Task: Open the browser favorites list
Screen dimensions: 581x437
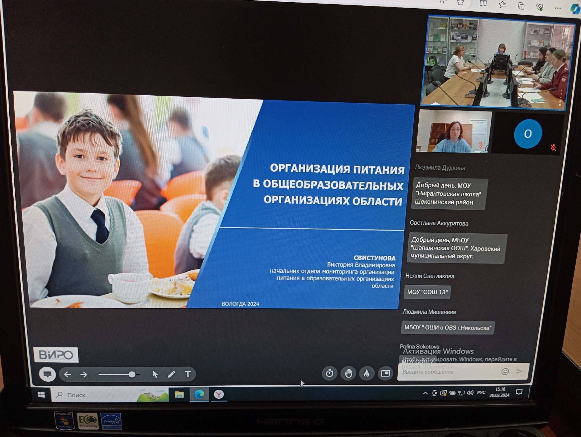Action: point(502,5)
